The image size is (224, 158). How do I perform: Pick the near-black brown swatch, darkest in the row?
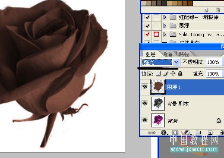click(164, 3)
